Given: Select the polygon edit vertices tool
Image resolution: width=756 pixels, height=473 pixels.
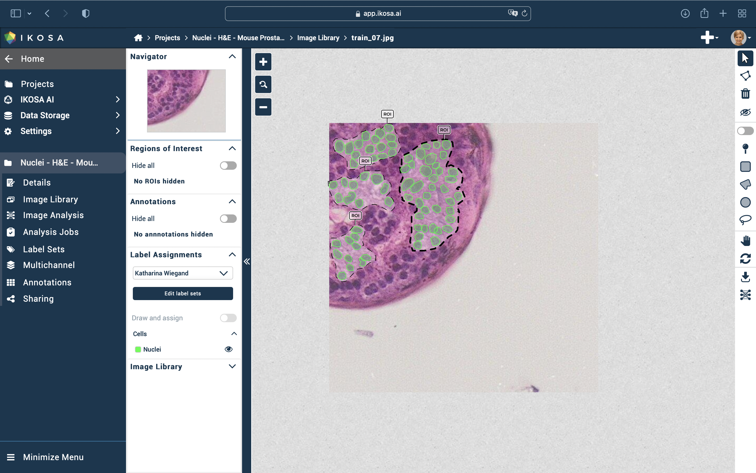Looking at the screenshot, I should coord(745,76).
